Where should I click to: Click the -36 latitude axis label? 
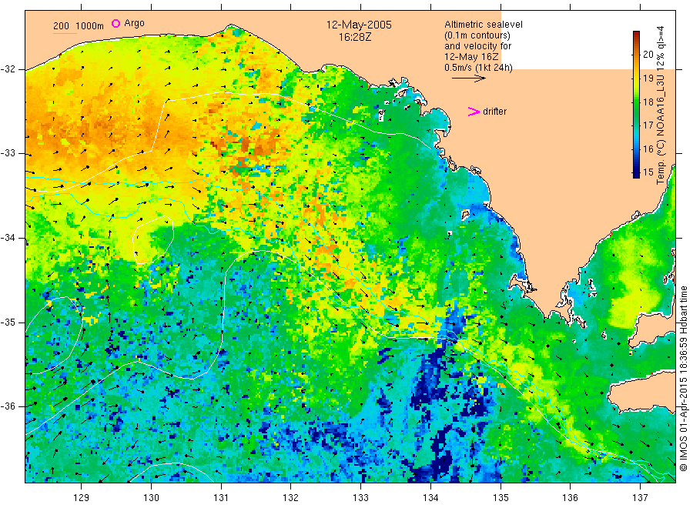[8, 406]
